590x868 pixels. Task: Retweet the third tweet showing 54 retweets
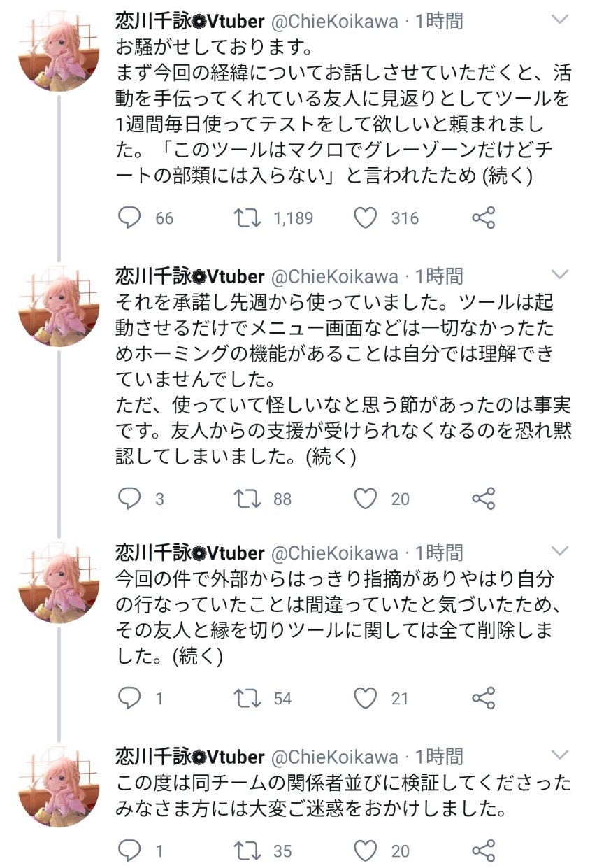pyautogui.click(x=247, y=698)
